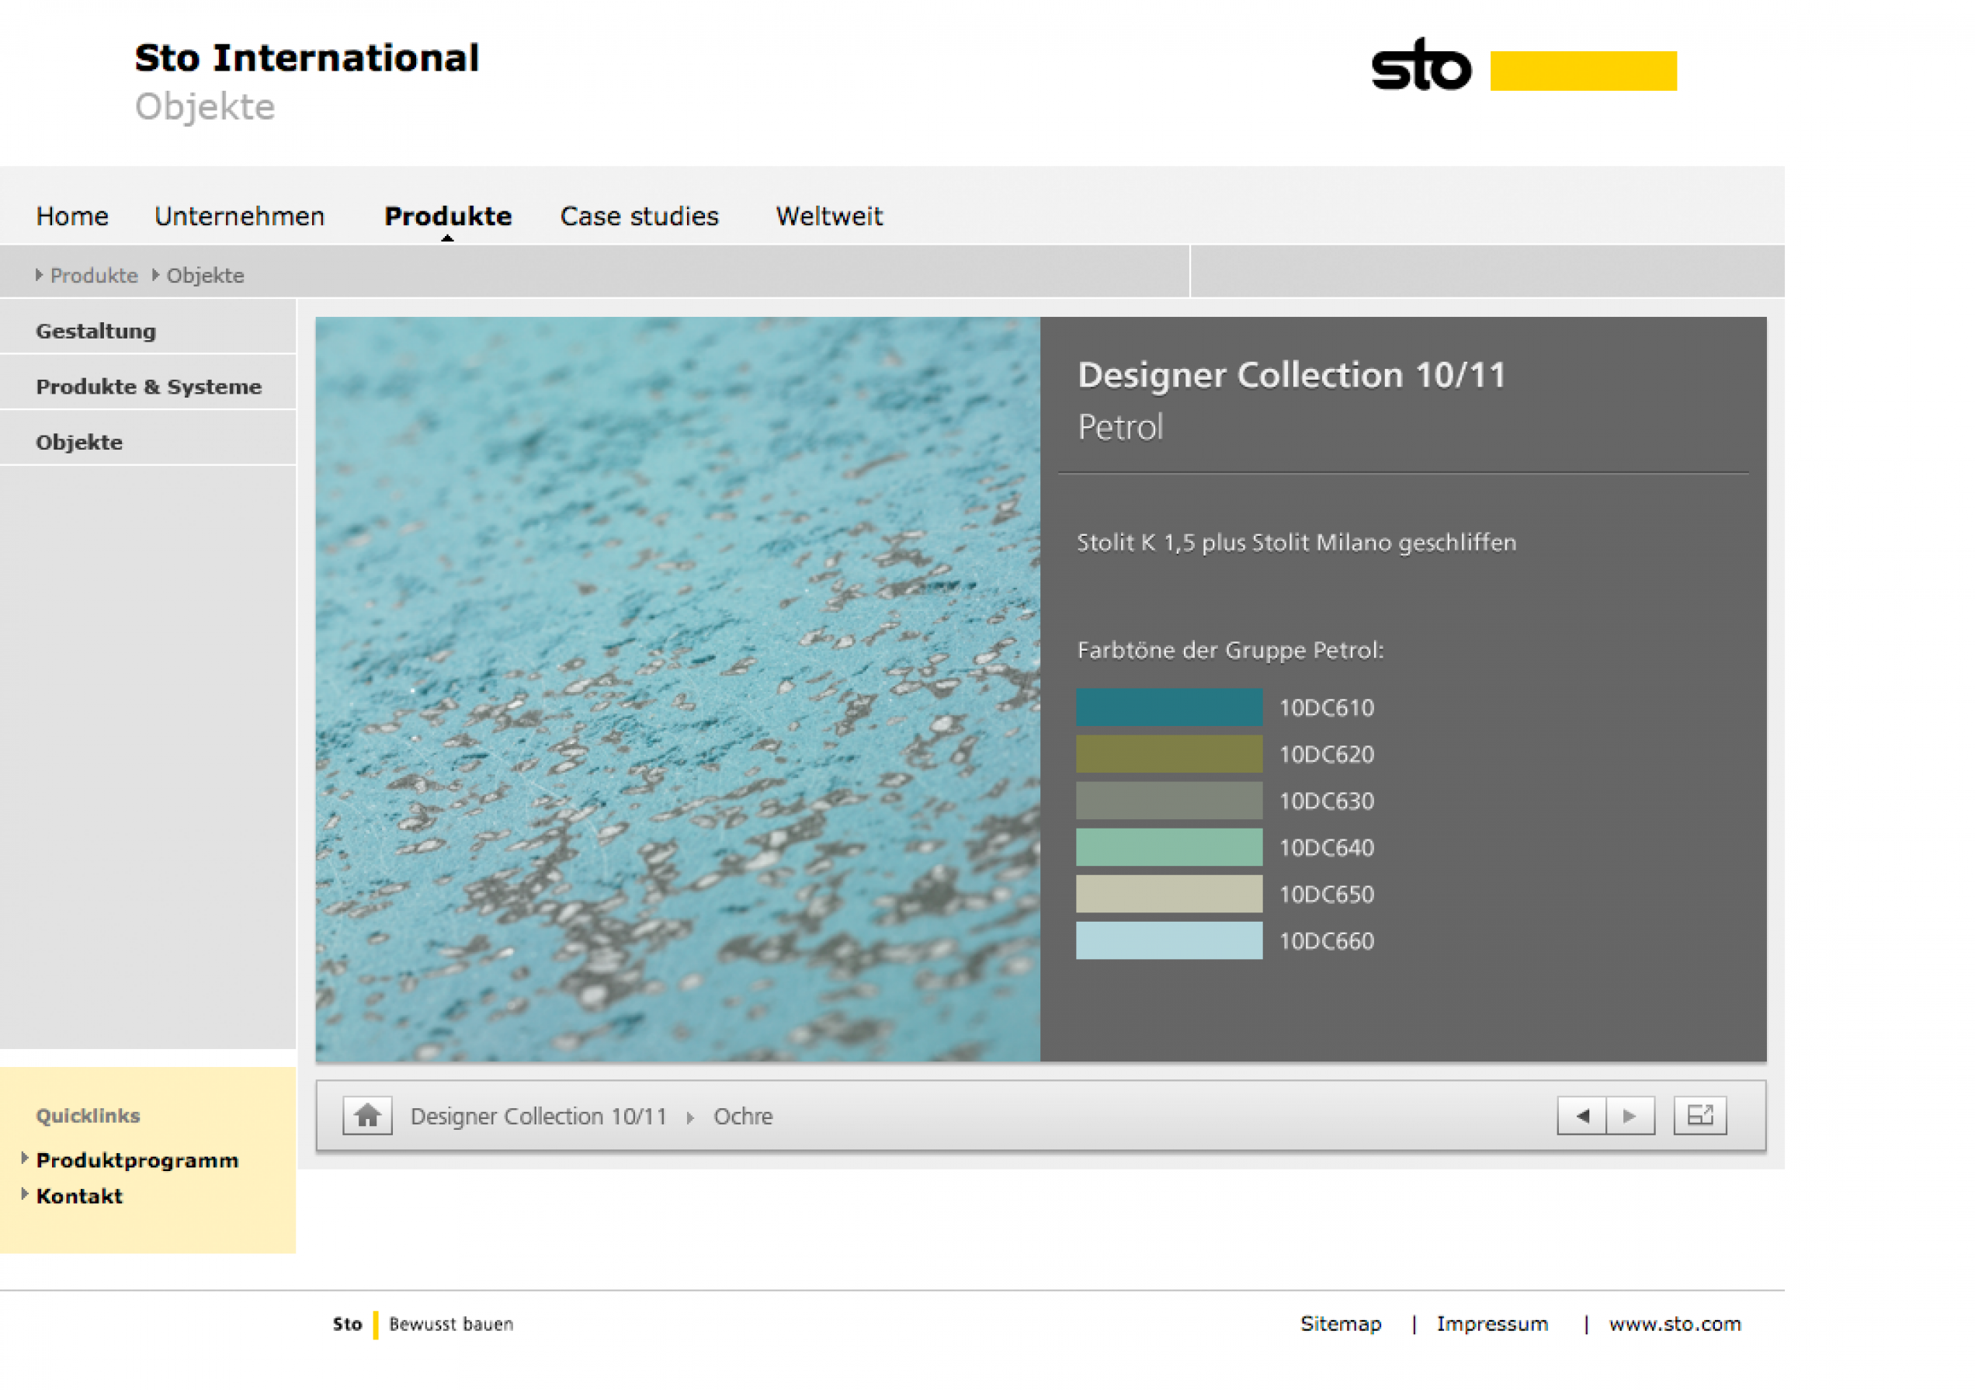Go to previous slide with left arrow
This screenshot has height=1390, width=1975.
pyautogui.click(x=1581, y=1116)
